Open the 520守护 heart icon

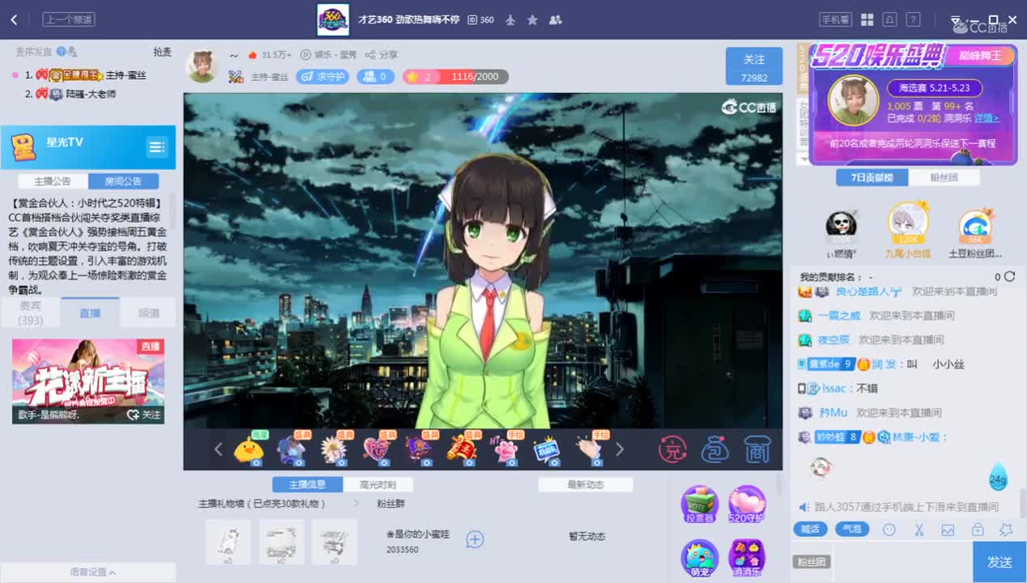point(747,504)
